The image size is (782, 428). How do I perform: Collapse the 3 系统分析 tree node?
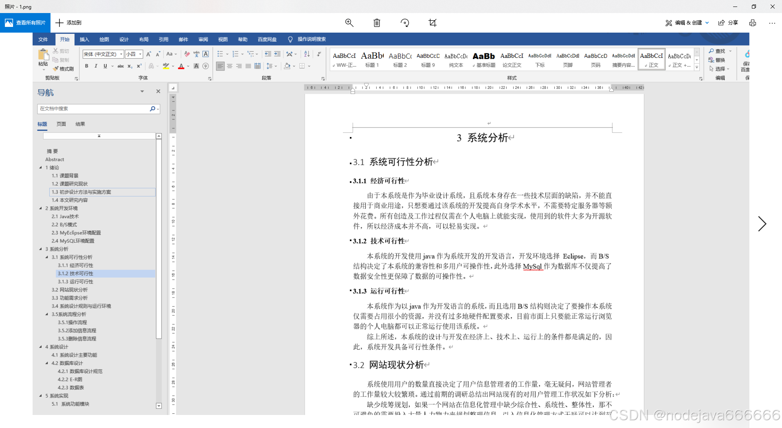click(x=41, y=249)
